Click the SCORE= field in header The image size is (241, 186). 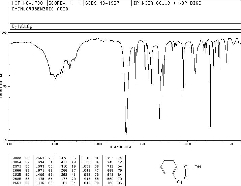click(65, 3)
